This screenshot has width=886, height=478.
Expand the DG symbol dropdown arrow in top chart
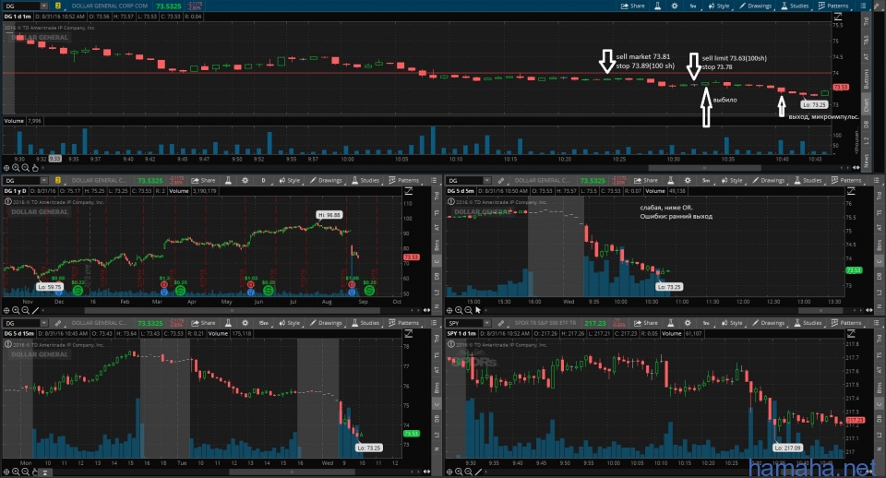point(43,6)
